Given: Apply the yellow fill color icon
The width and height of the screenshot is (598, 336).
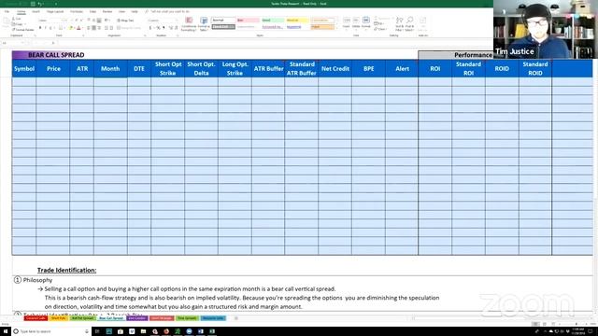Looking at the screenshot, I should [x=71, y=28].
